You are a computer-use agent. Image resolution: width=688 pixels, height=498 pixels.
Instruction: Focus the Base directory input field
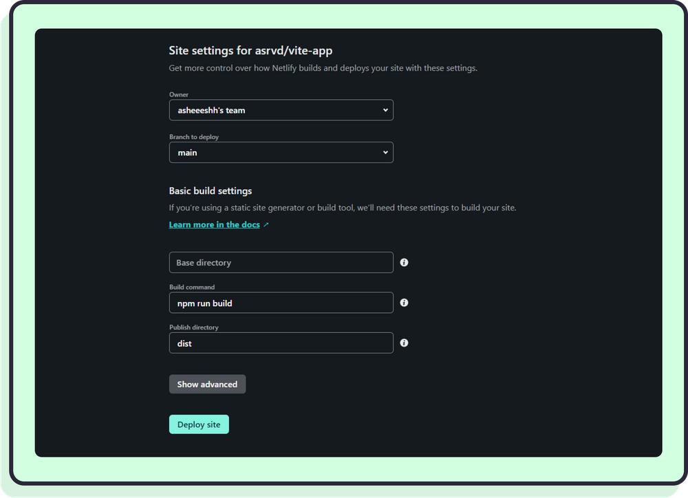point(281,263)
